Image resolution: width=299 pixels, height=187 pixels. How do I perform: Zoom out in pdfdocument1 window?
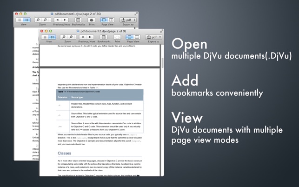tap(38, 20)
